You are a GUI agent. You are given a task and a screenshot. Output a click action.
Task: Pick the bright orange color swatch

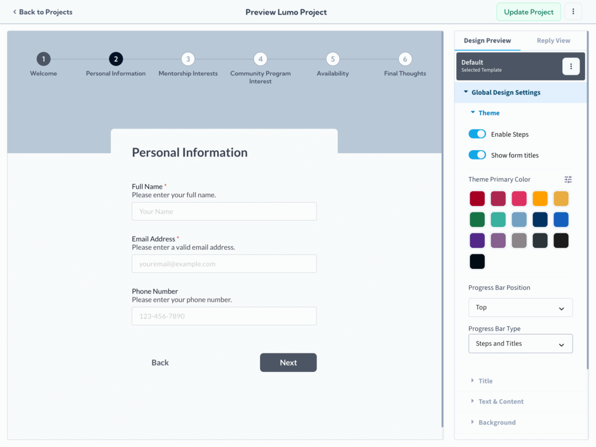coord(540,198)
